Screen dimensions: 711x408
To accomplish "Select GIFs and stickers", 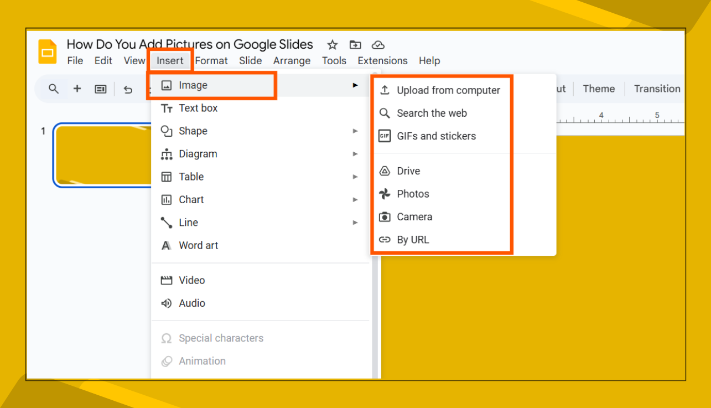I will [437, 136].
